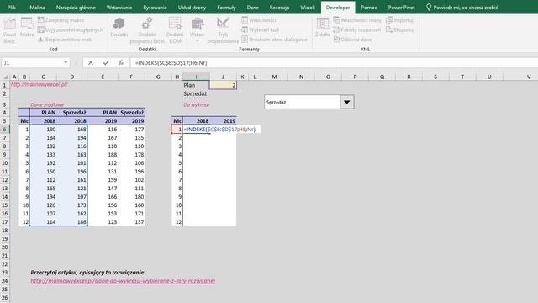Open Dodatki COM (COM add-ins)
This screenshot has width=538, height=303.
tap(175, 31)
